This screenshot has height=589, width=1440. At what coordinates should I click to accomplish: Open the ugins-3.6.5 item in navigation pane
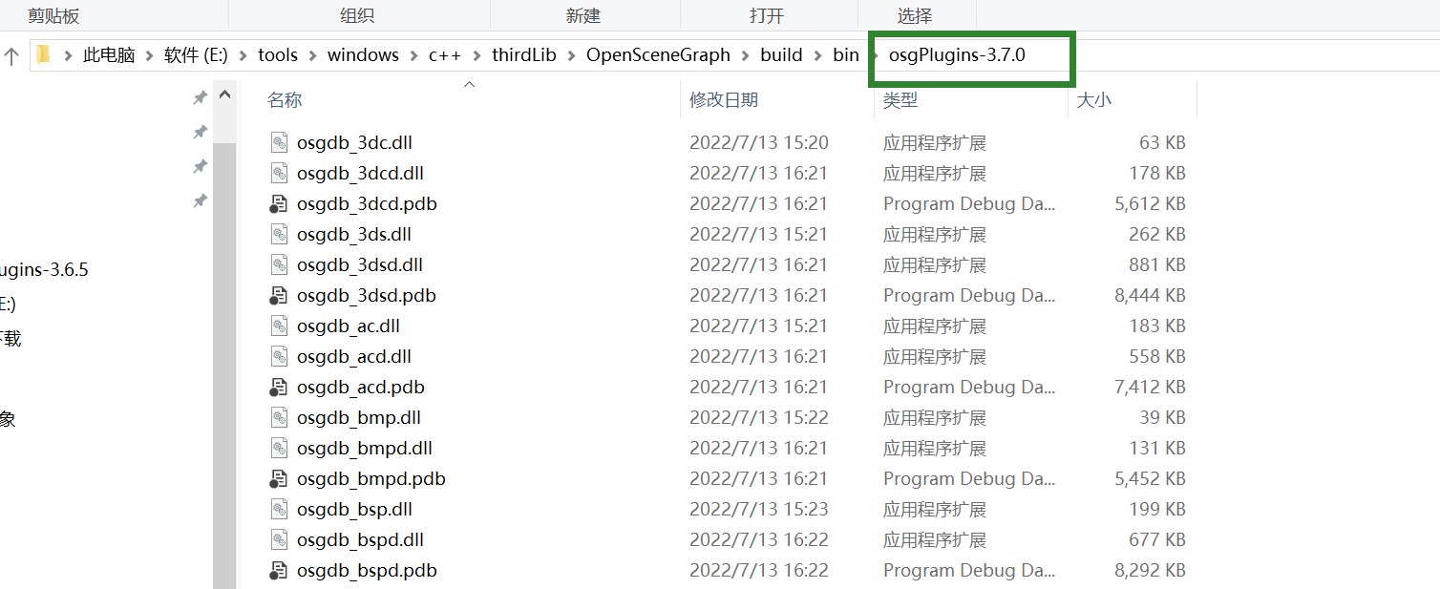(44, 270)
